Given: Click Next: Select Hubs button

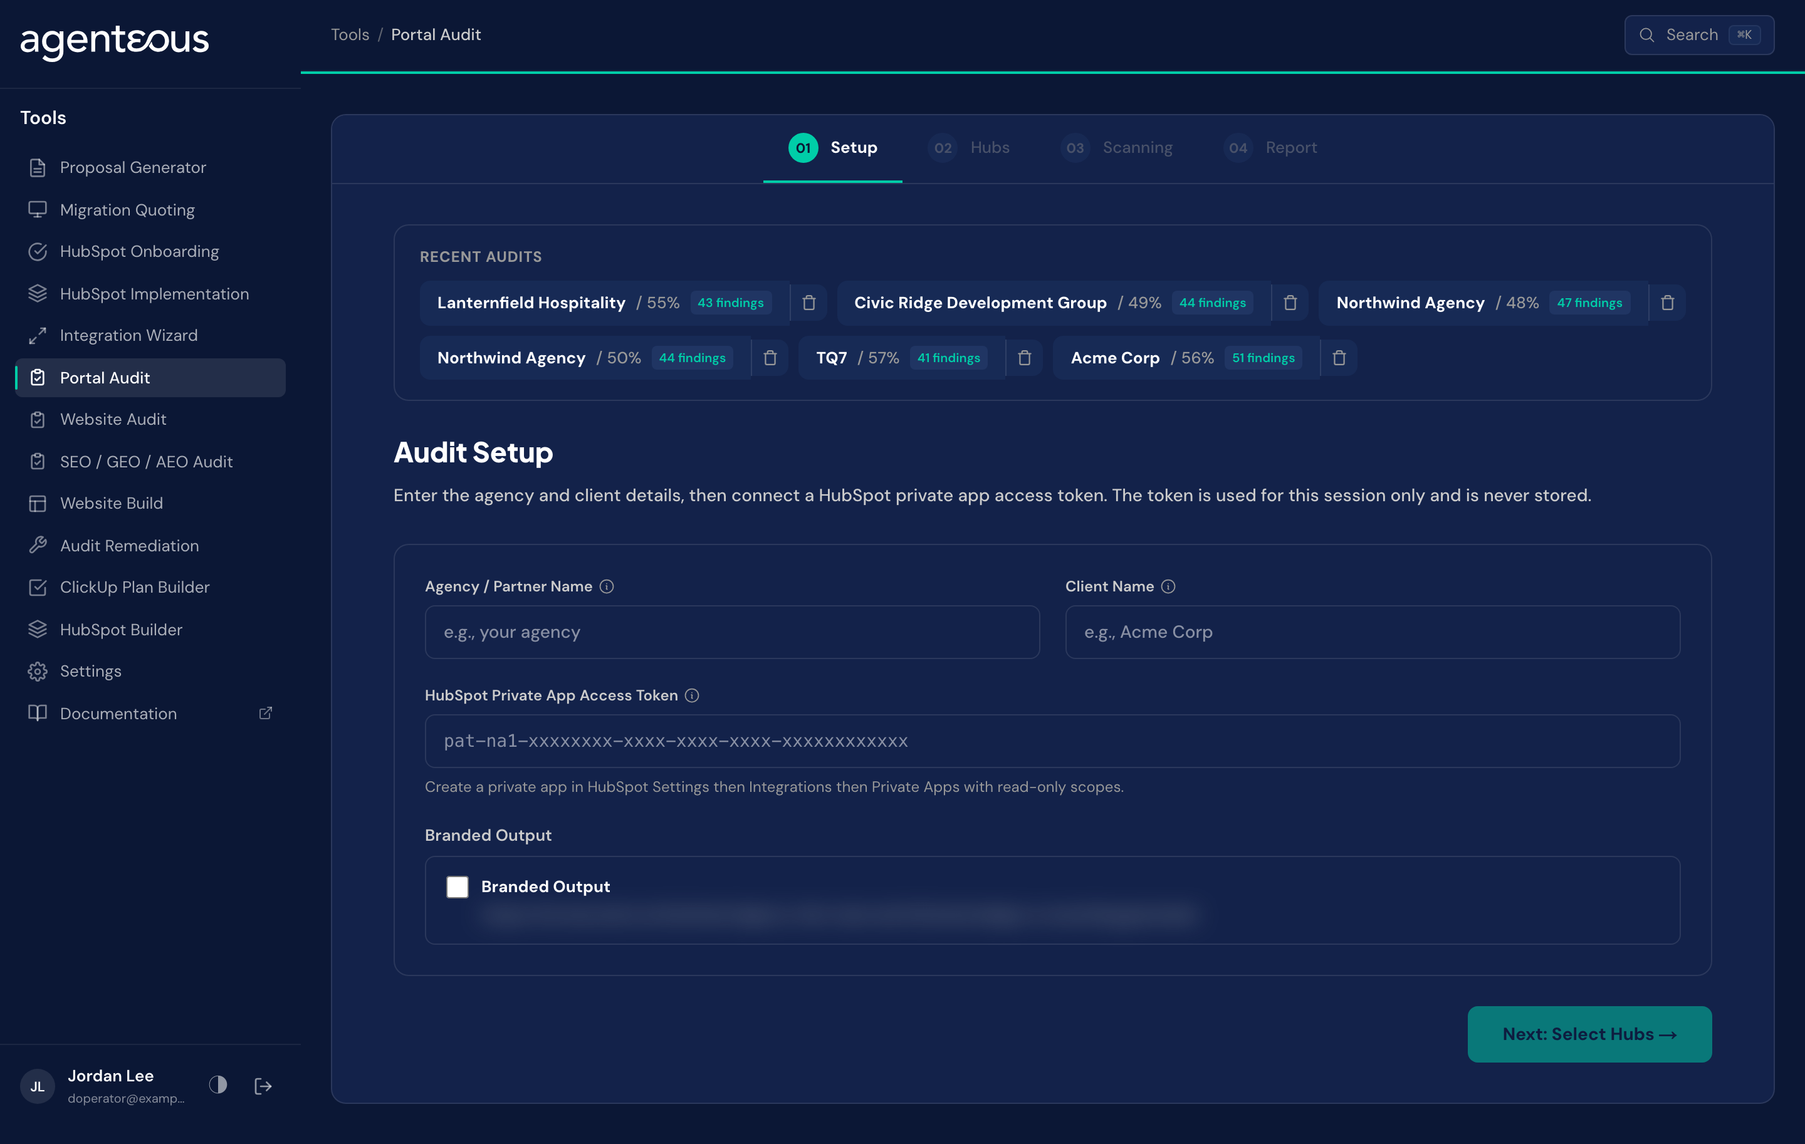Looking at the screenshot, I should (1589, 1034).
